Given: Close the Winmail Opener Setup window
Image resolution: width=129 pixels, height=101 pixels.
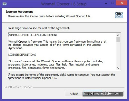Looking at the screenshot, I should point(122,3).
